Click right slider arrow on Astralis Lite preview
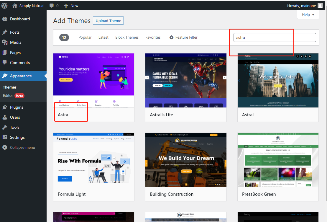Image resolution: width=327 pixels, height=222 pixels. 225,77
